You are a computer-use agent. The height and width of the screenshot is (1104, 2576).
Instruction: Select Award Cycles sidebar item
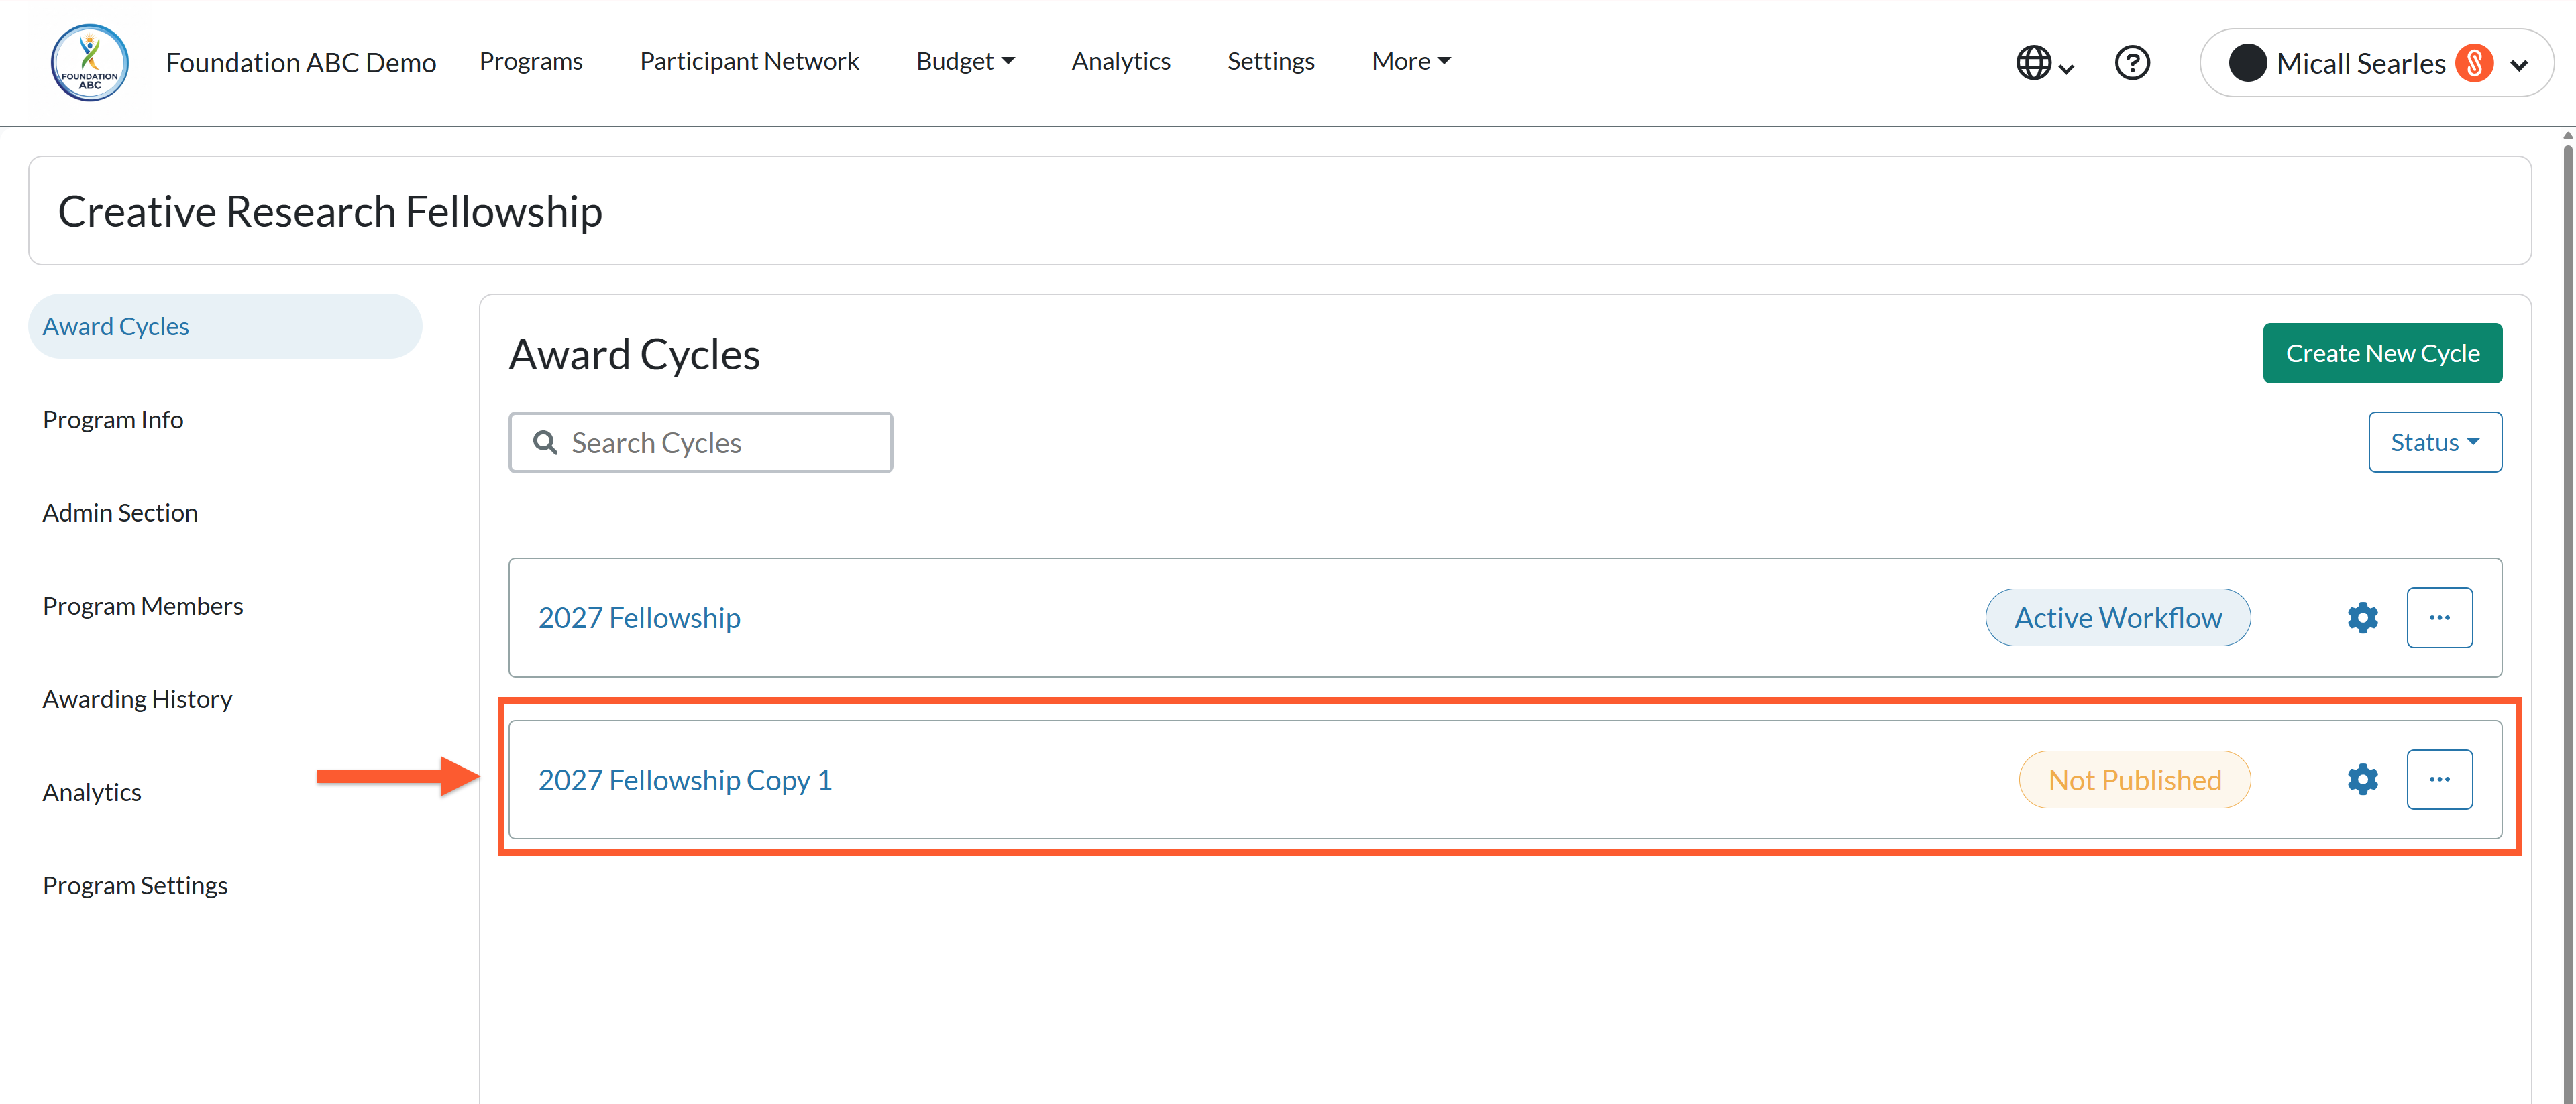tap(225, 326)
